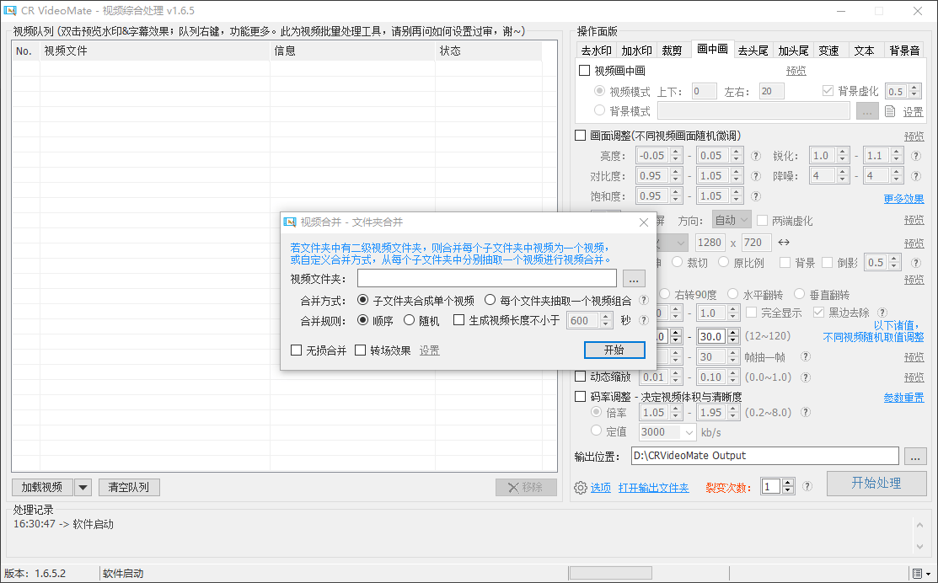Click the list icon in bottom-right status bar
Screen dimensions: 938x583
click(x=915, y=574)
